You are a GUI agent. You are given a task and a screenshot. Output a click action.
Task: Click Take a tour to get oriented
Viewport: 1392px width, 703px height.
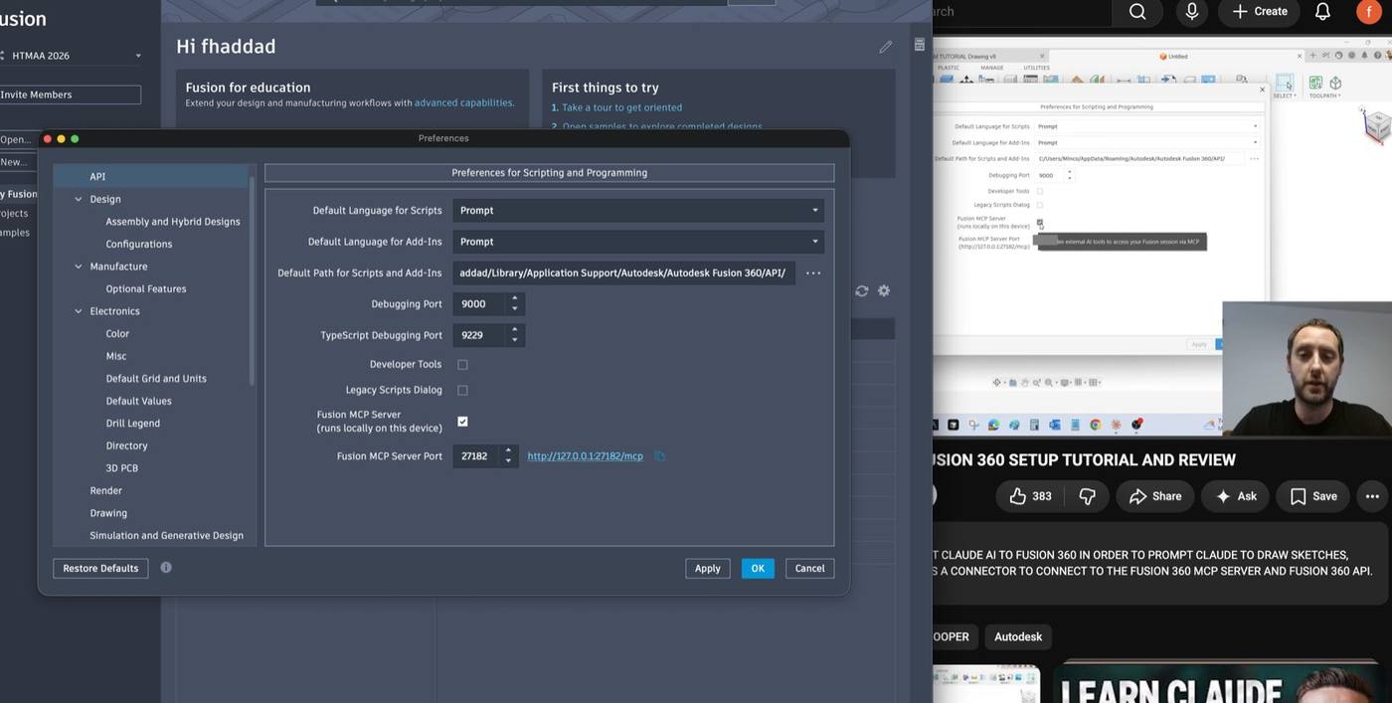coord(621,107)
